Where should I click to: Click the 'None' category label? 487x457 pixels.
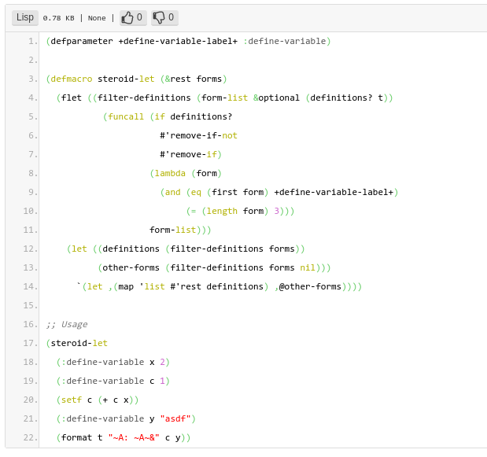[x=97, y=18]
